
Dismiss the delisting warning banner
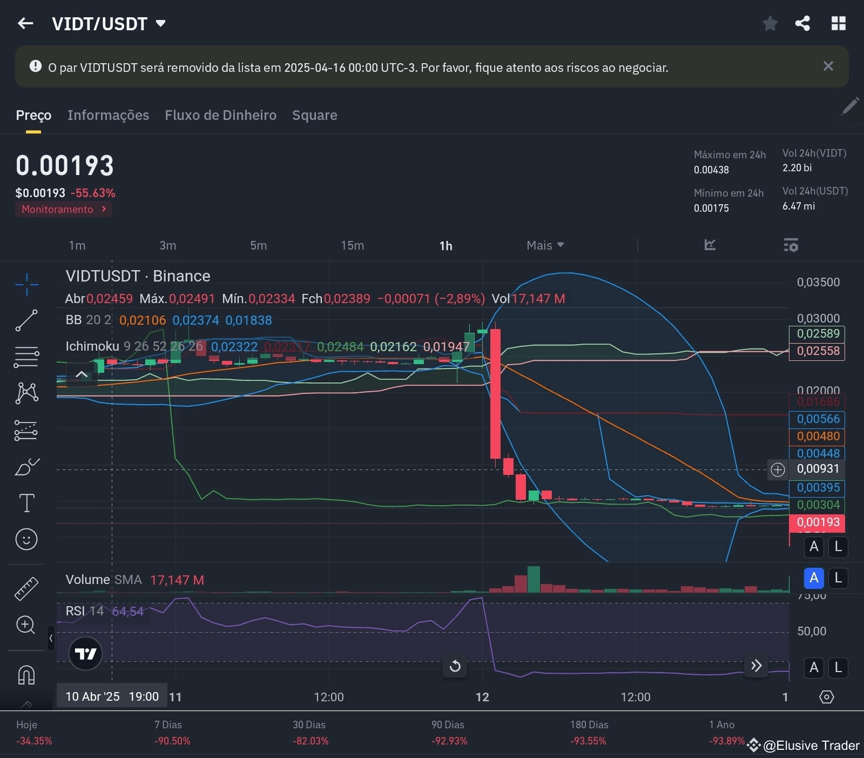click(x=828, y=66)
